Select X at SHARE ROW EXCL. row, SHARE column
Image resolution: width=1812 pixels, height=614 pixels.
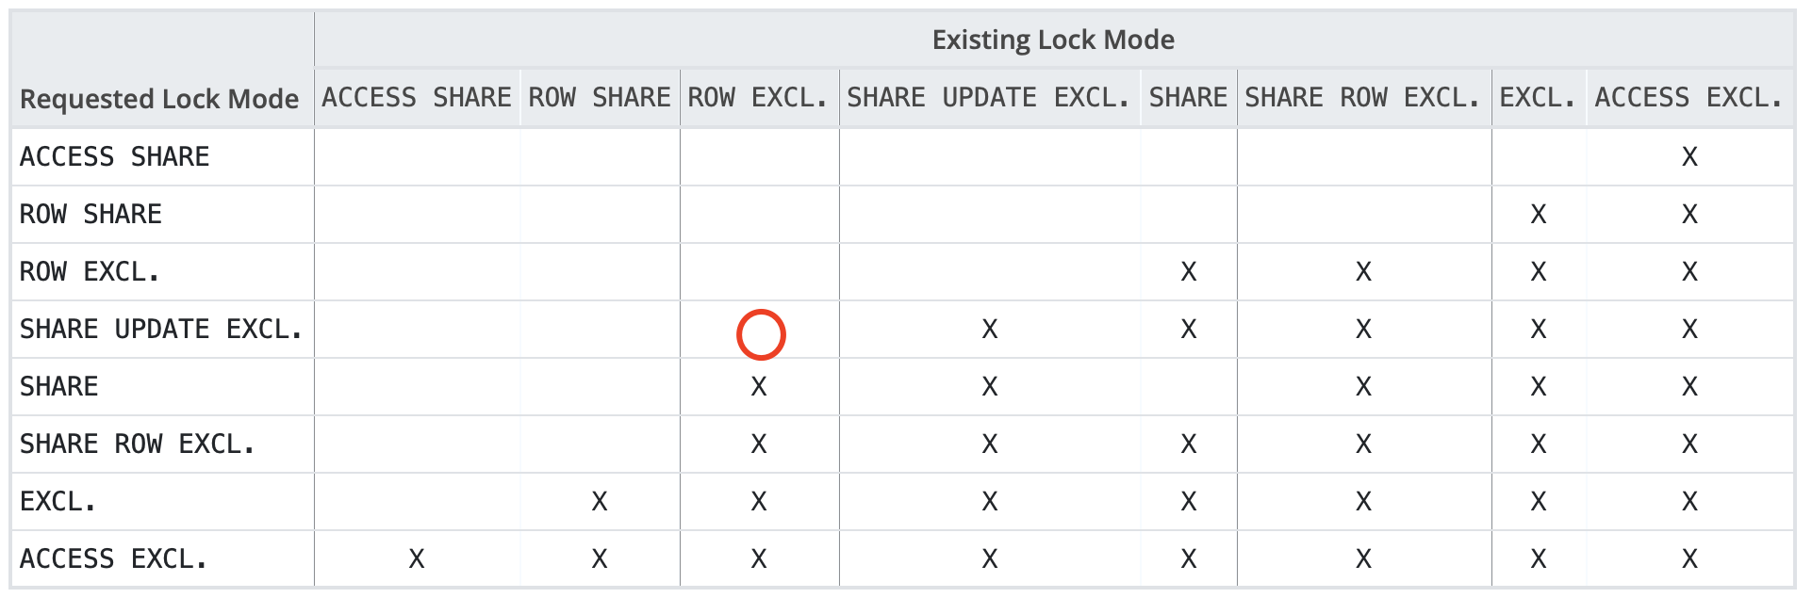coord(1189,444)
